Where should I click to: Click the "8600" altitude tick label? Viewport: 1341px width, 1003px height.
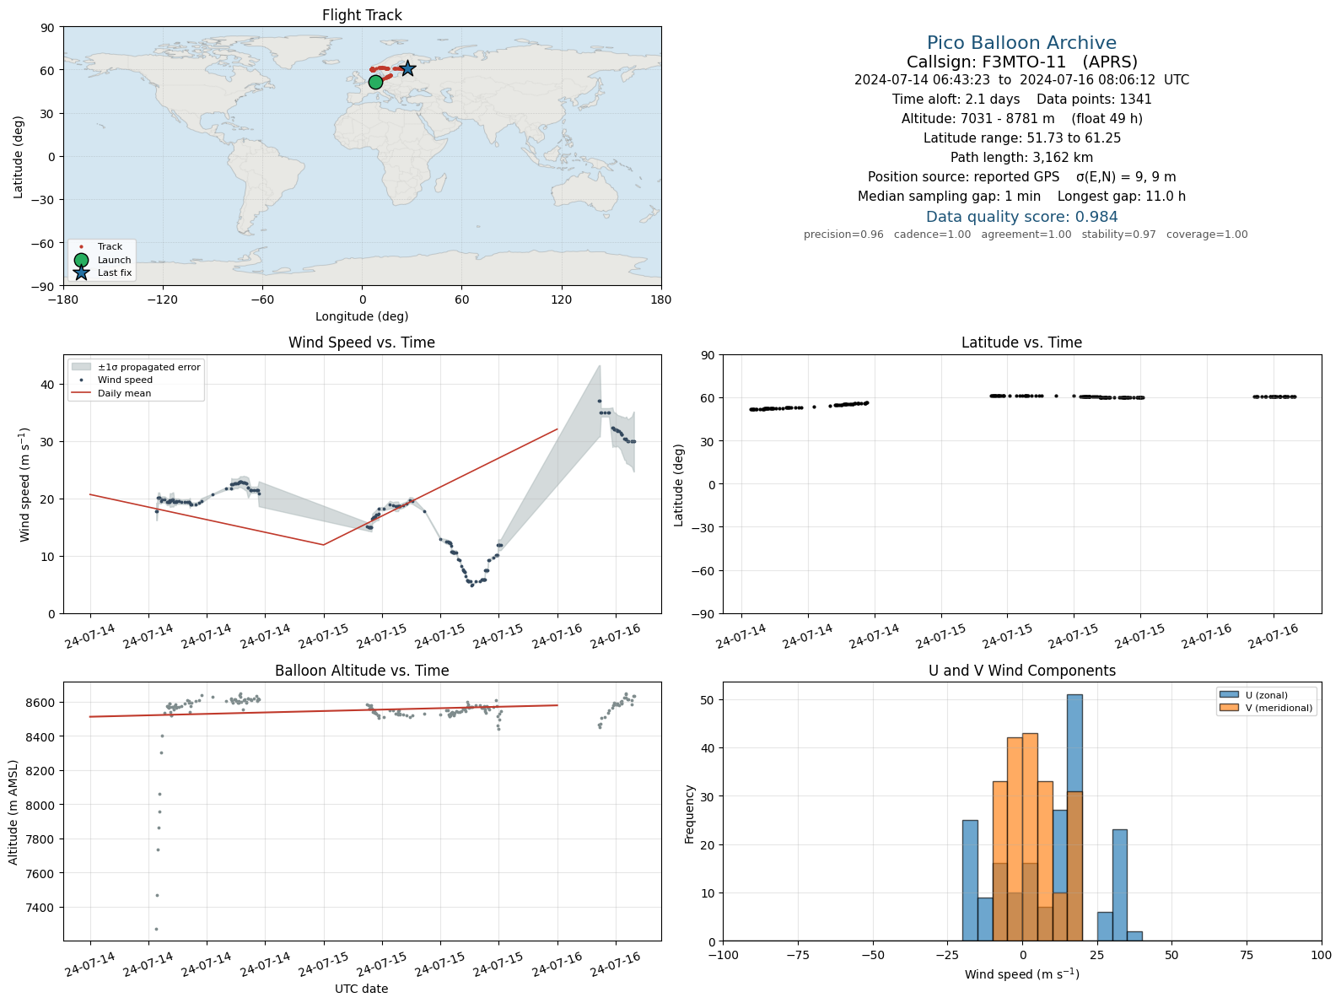click(40, 703)
